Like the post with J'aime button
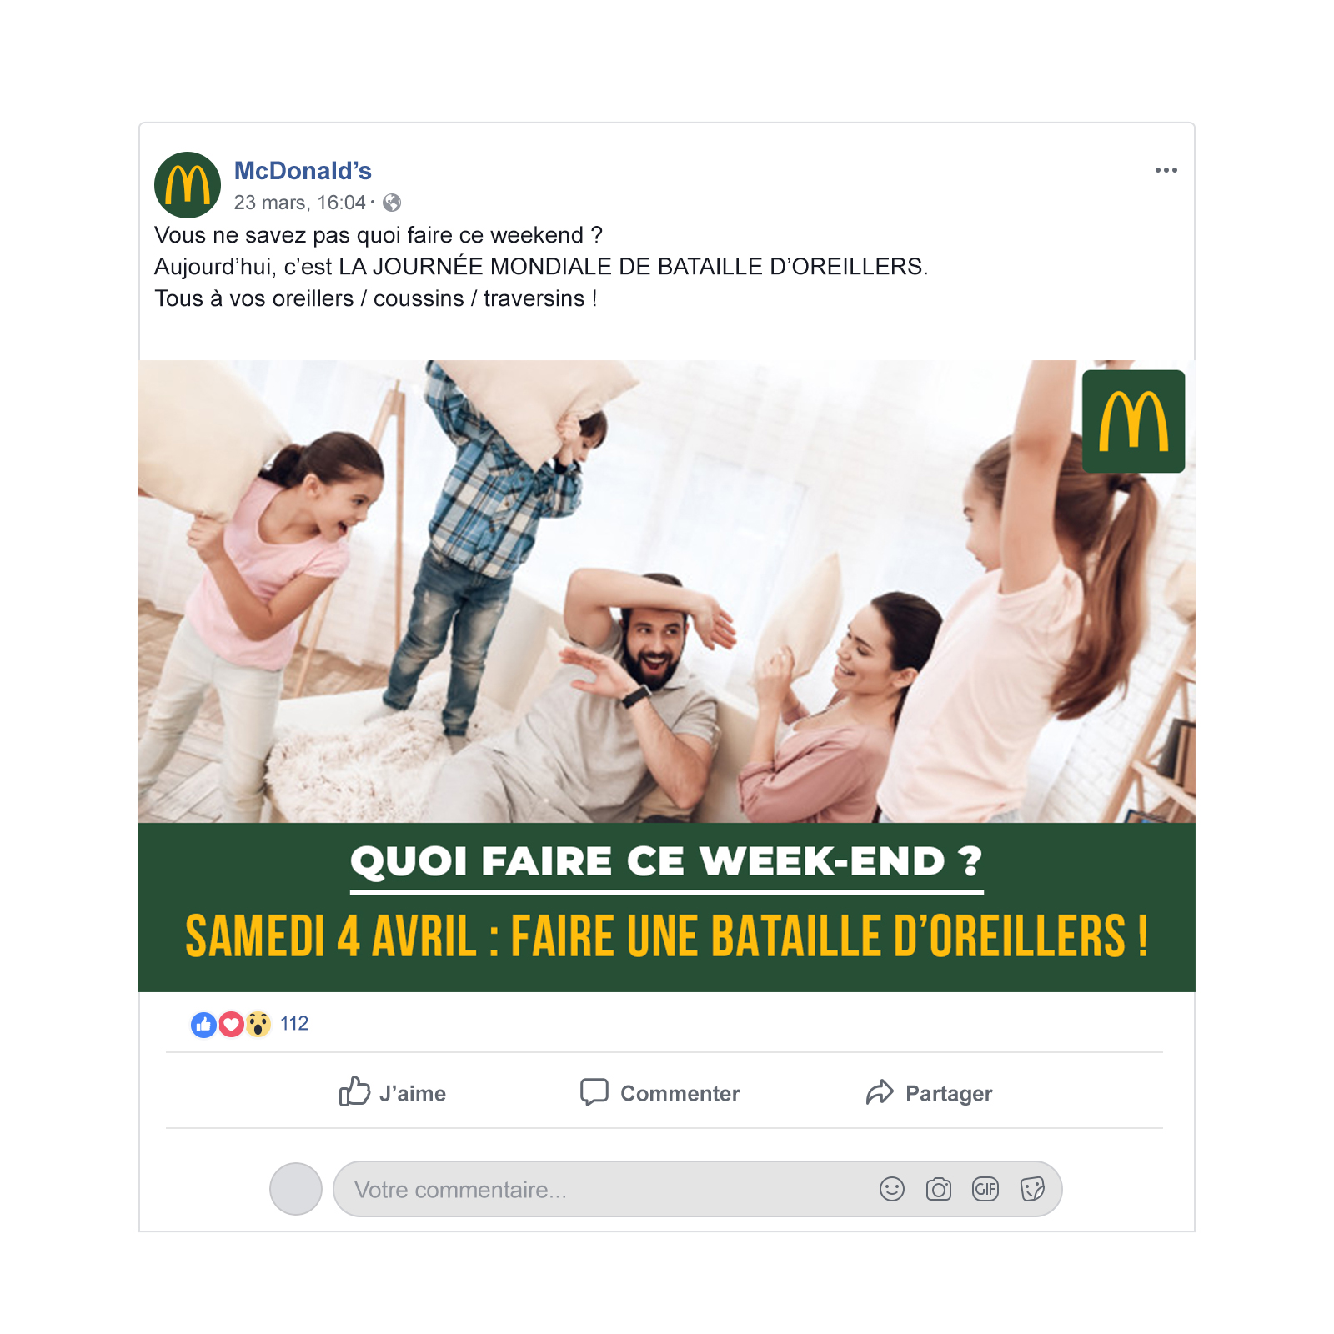1334x1334 pixels. 392,1092
